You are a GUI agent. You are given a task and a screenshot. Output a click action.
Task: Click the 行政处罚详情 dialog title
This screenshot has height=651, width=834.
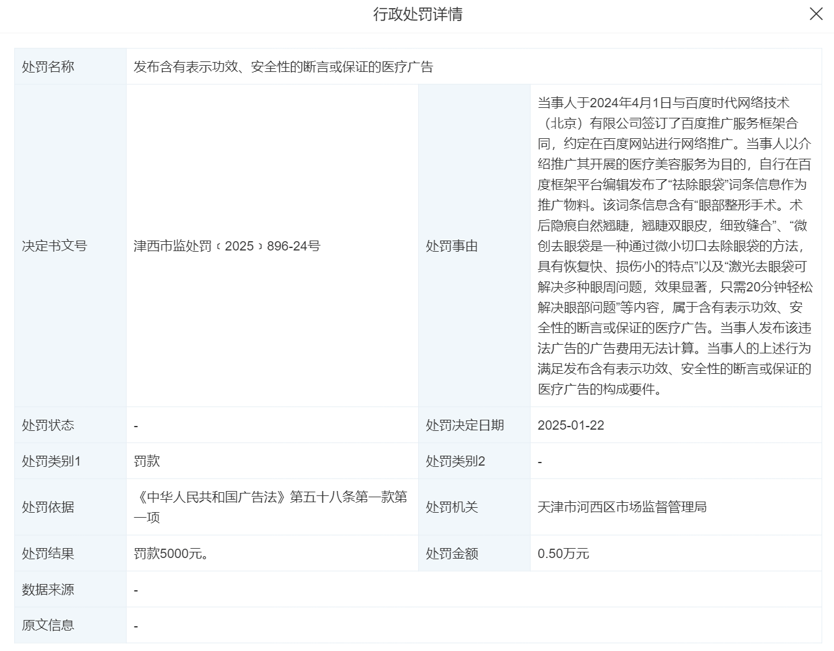[x=418, y=14]
